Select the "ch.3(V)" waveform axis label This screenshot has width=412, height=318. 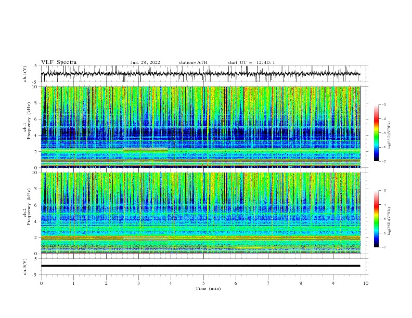coord(25,267)
